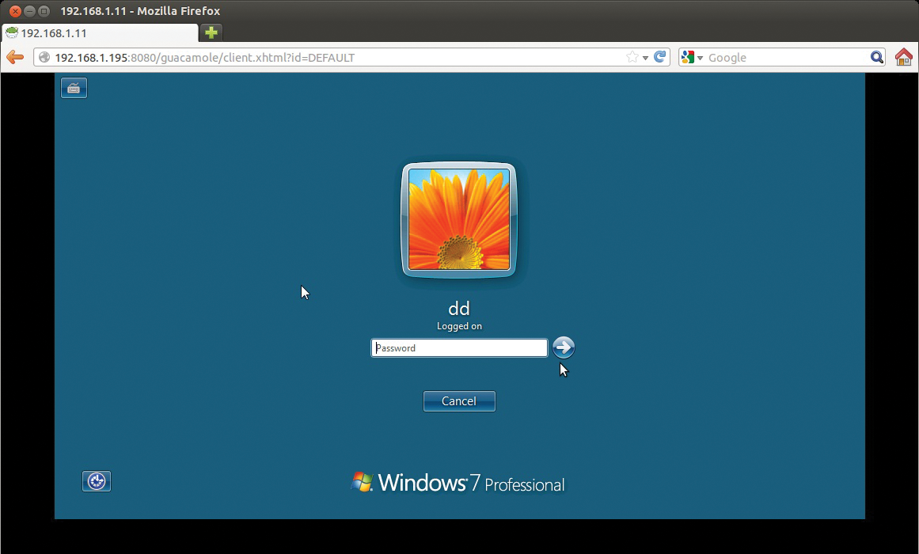919x554 pixels.
Task: Click inside the Password field
Action: pos(459,347)
